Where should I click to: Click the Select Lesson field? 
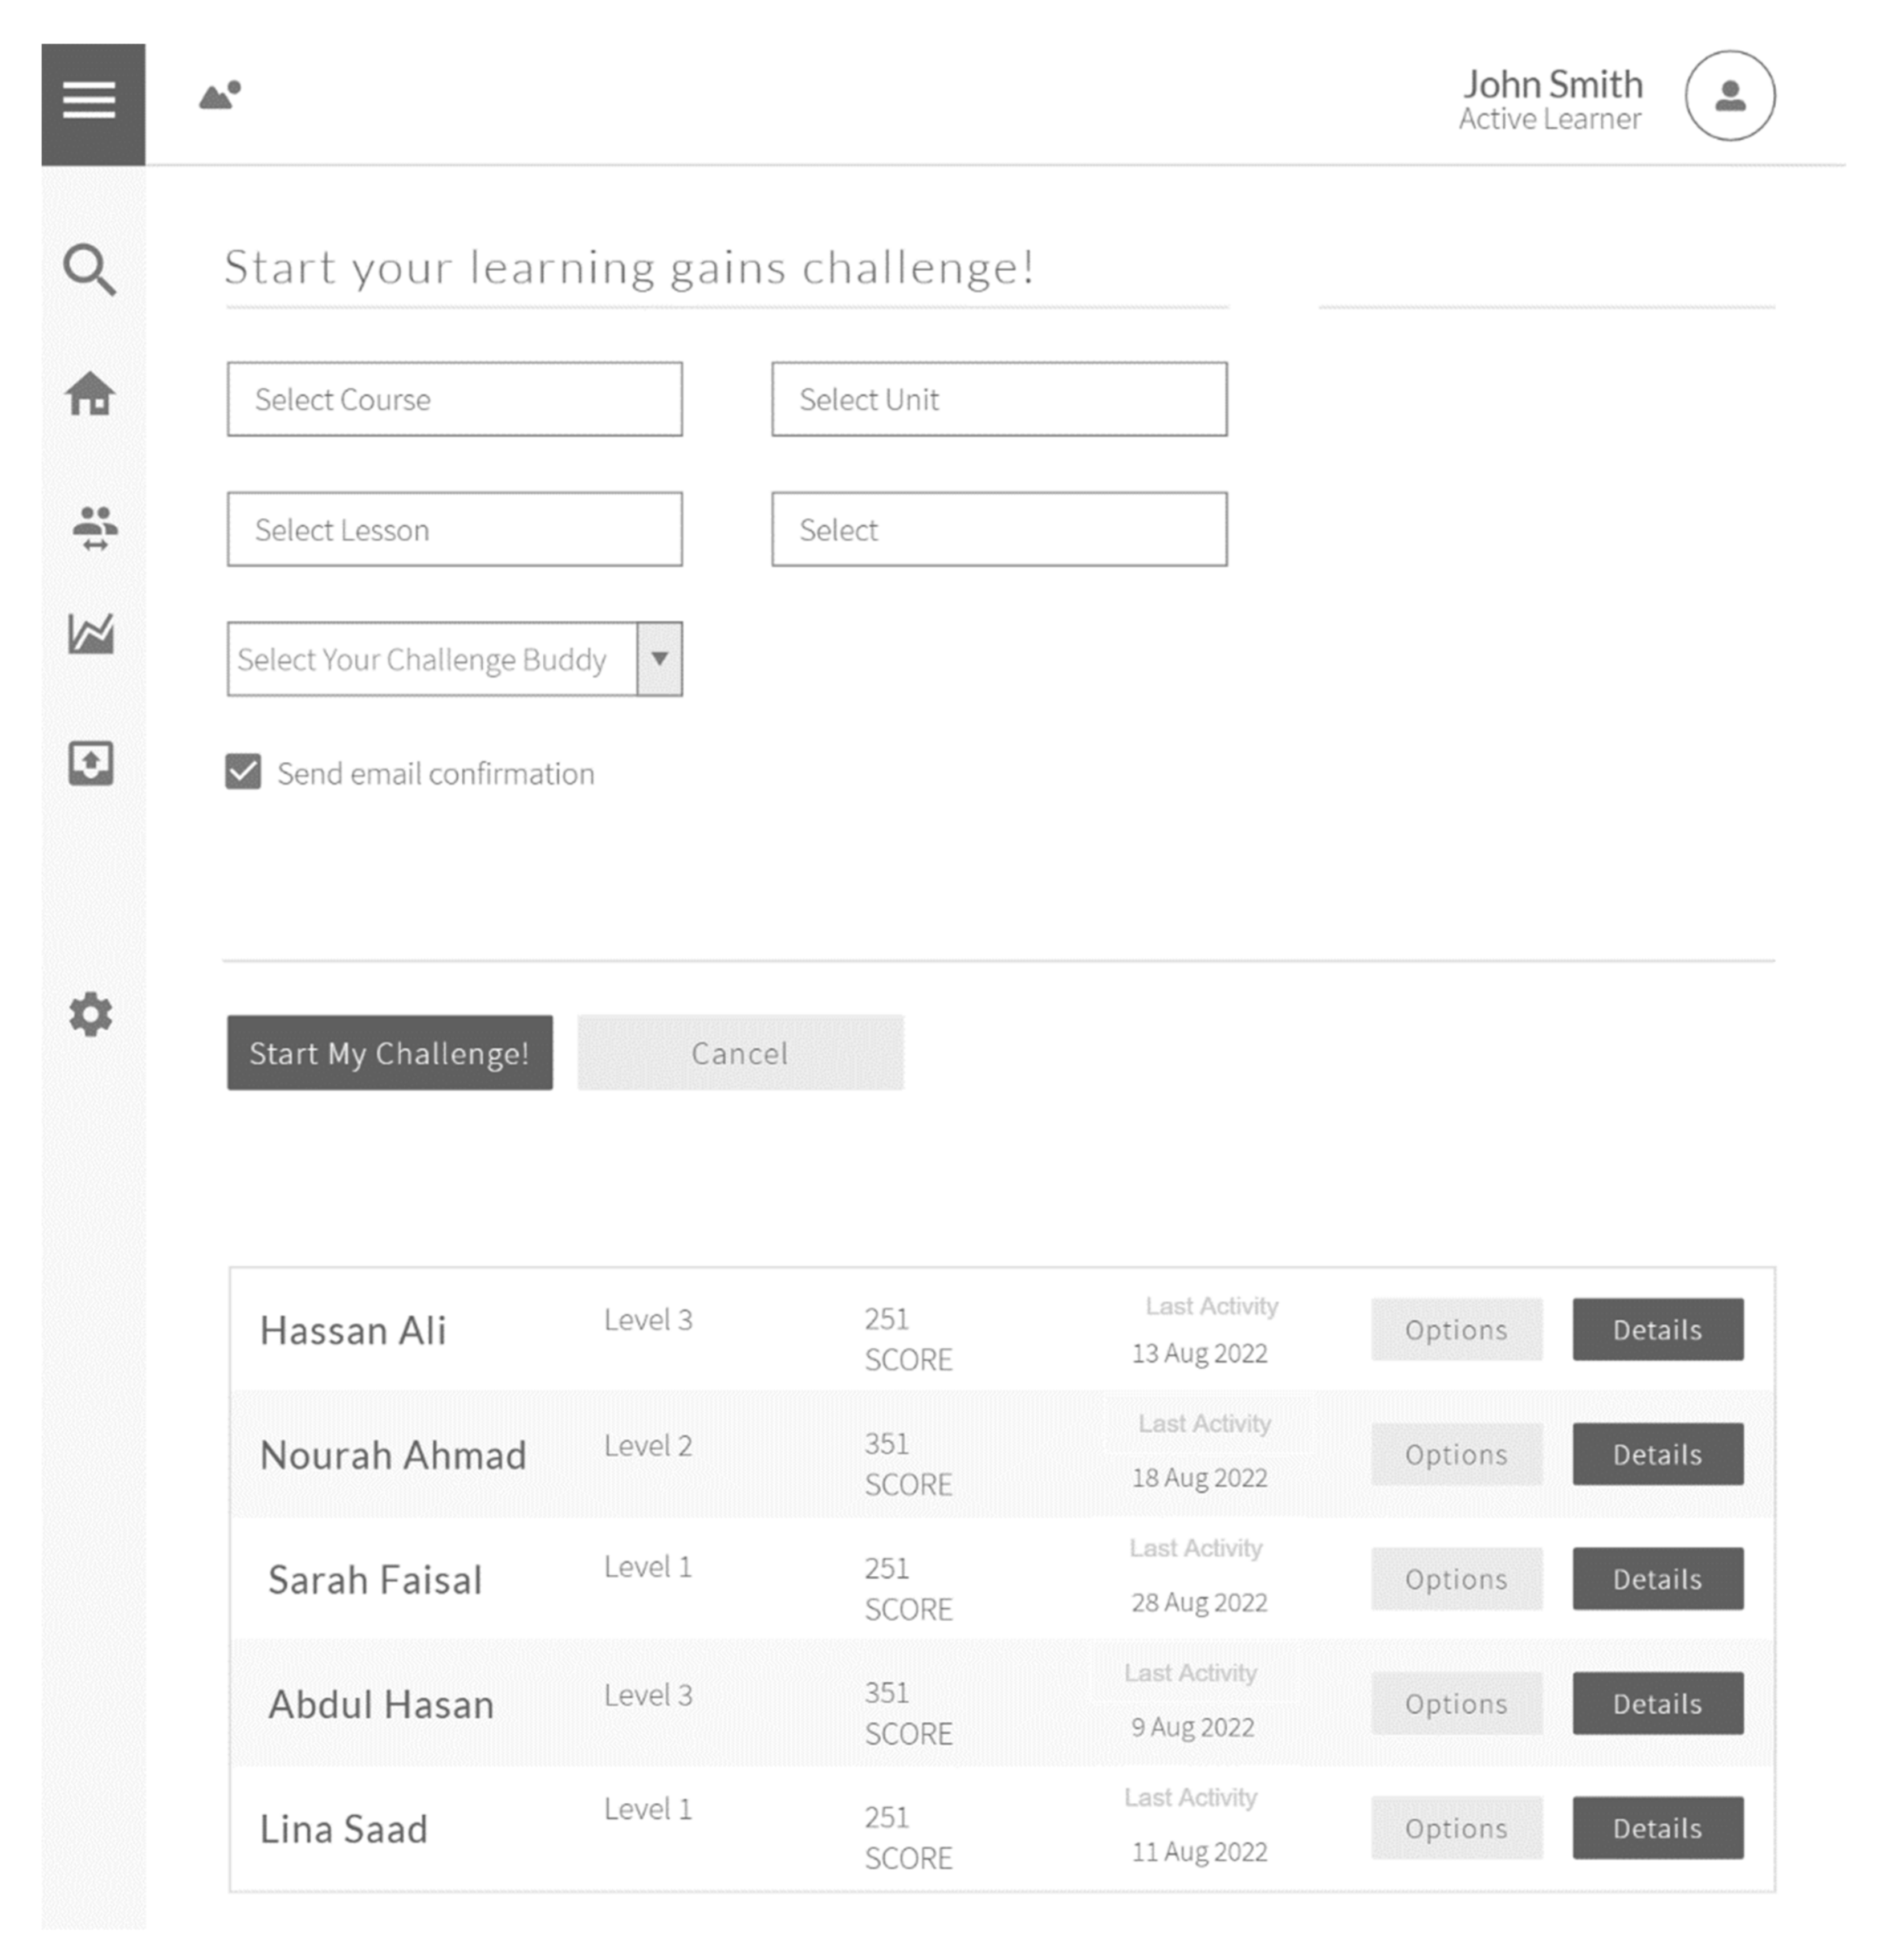click(454, 529)
